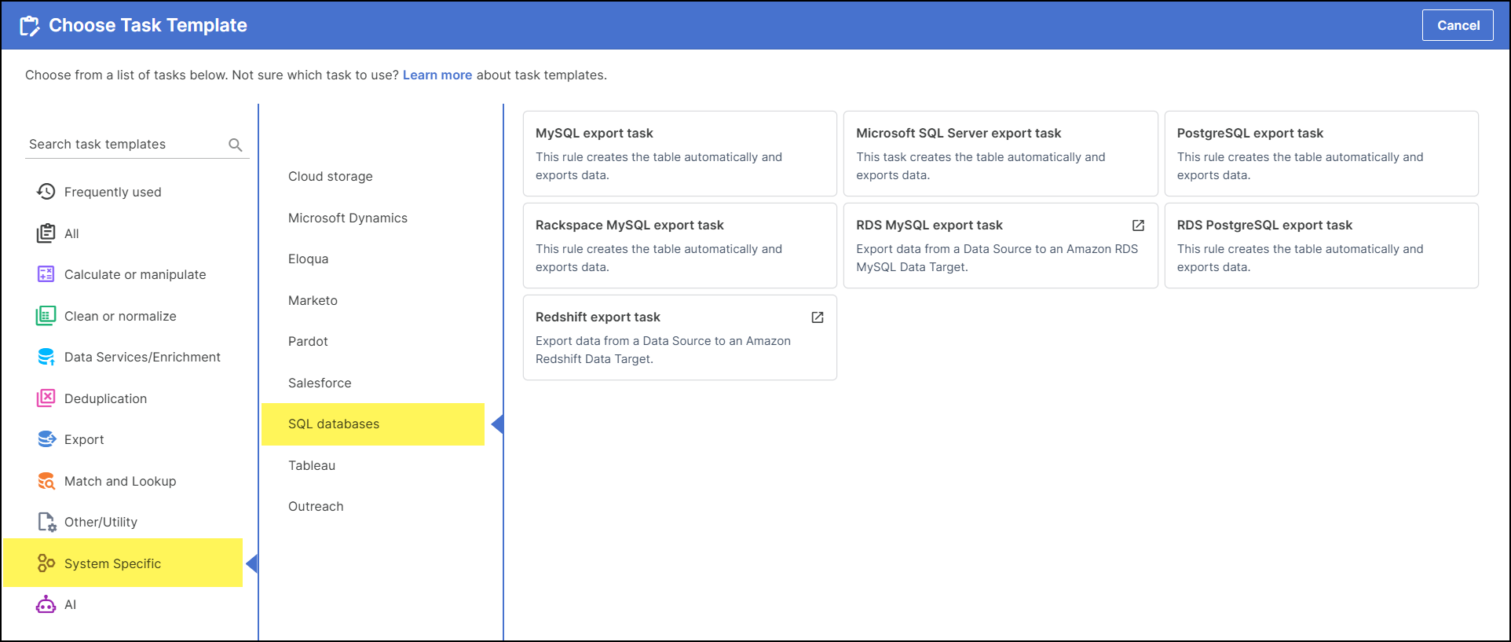Screen dimensions: 1511x642
Task: Select Match and Lookup category
Action: click(x=120, y=481)
